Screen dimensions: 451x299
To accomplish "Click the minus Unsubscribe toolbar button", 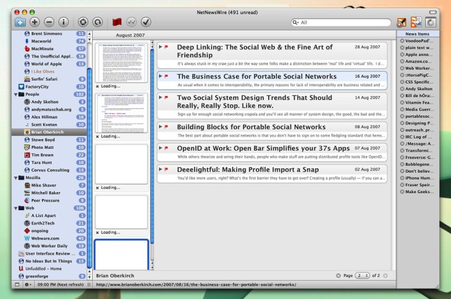I will pyautogui.click(x=49, y=22).
